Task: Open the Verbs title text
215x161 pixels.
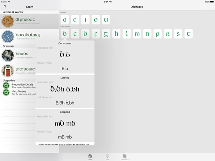Action: (22, 54)
